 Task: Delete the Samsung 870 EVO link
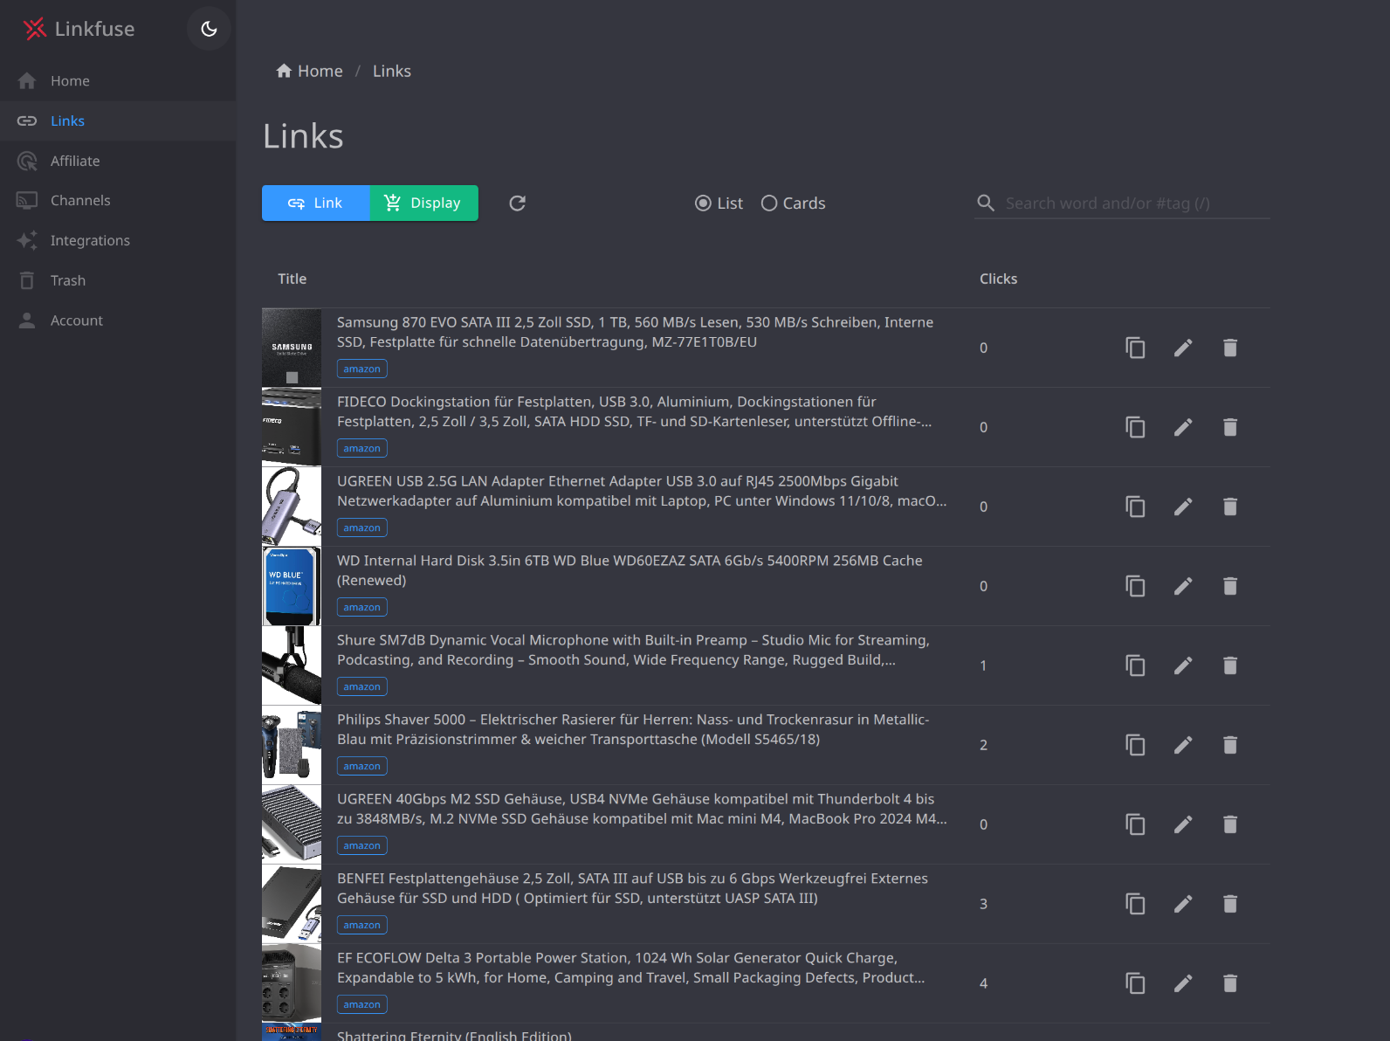(x=1230, y=348)
